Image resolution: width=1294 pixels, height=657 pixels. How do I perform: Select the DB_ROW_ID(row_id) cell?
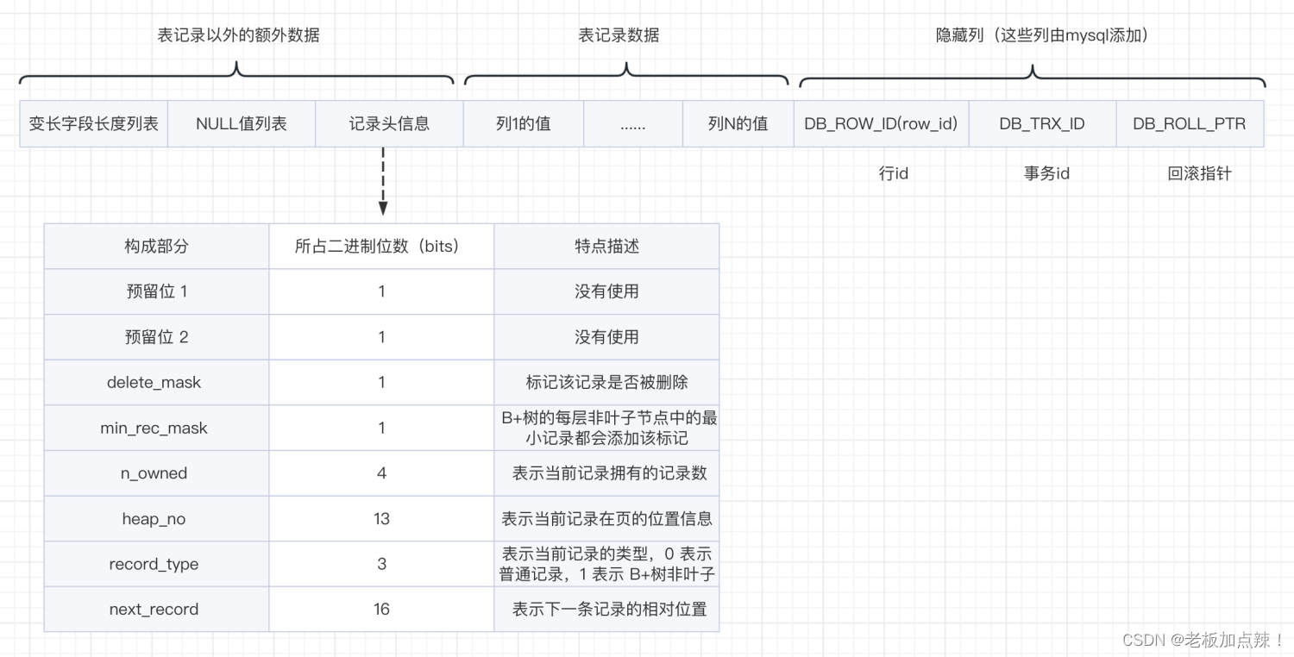point(881,123)
